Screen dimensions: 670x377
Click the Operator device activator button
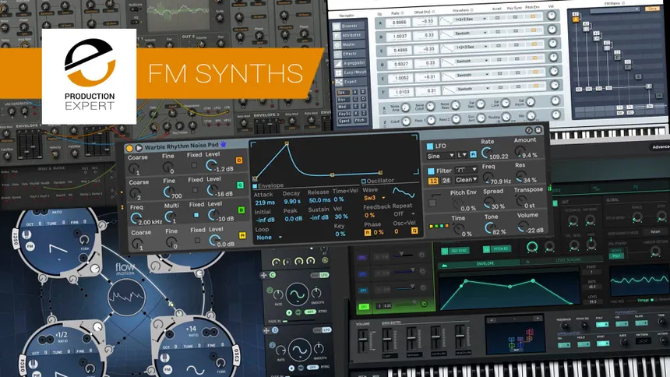click(129, 148)
